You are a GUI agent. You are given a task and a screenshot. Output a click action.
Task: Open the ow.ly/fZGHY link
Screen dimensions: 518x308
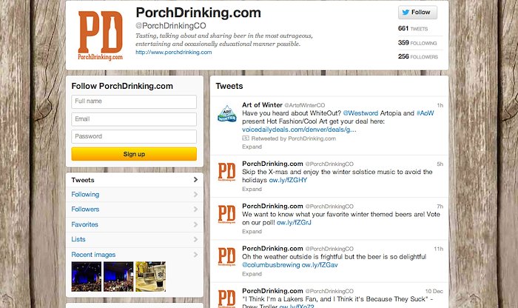coord(288,180)
